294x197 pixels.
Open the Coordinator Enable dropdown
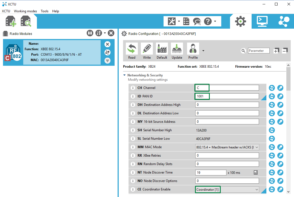tap(227, 189)
